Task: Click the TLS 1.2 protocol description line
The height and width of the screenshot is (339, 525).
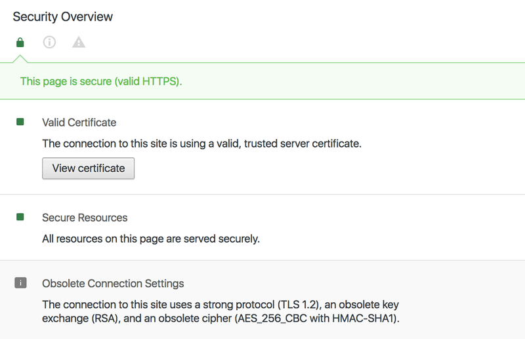Action: pyautogui.click(x=220, y=304)
